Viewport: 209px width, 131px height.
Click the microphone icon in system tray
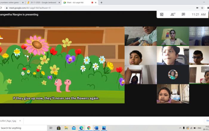[184, 128]
